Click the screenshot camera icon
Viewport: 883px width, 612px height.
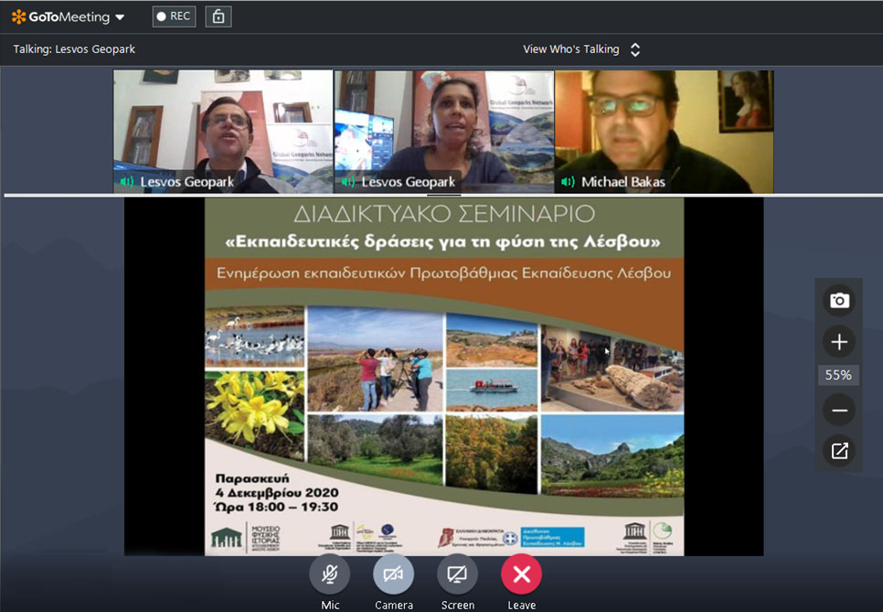839,300
